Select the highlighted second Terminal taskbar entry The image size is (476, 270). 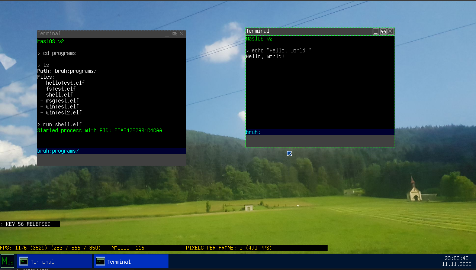pos(131,261)
